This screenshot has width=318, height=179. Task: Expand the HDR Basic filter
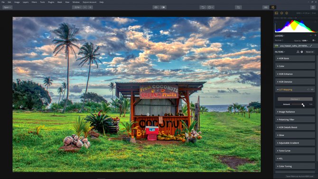(295, 58)
